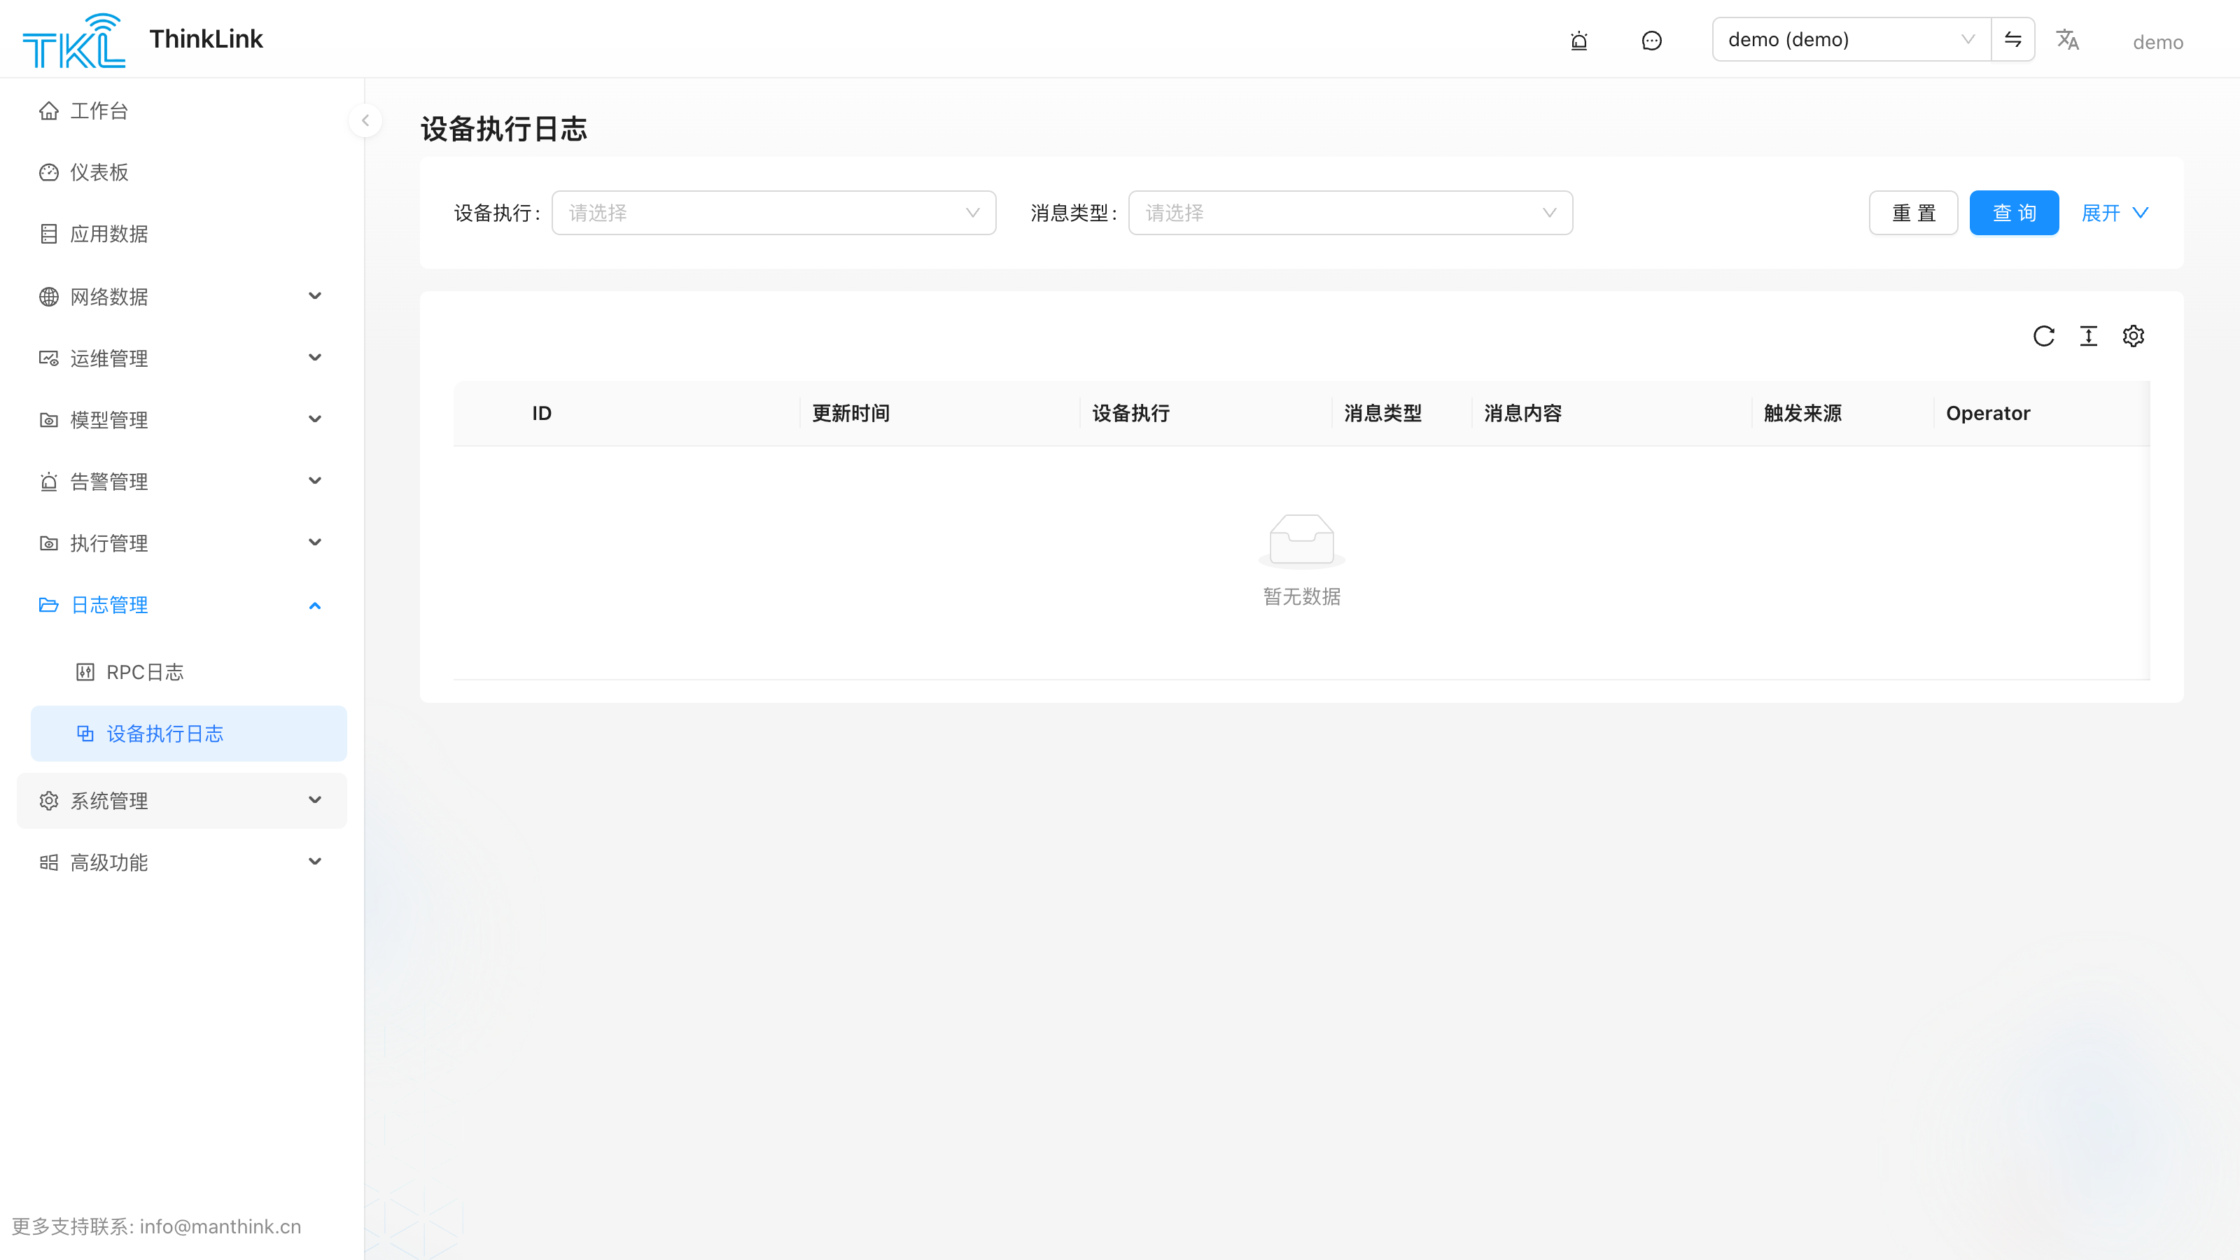Expand the 系统管理 sidebar menu
The width and height of the screenshot is (2240, 1260).
tap(182, 801)
